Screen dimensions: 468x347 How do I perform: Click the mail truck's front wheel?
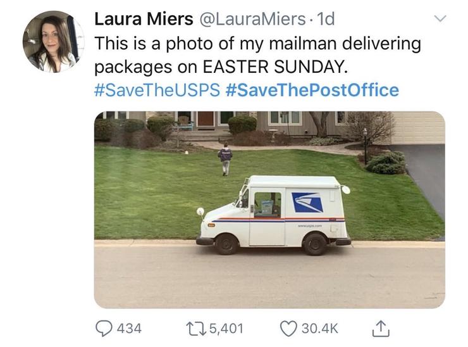point(226,244)
